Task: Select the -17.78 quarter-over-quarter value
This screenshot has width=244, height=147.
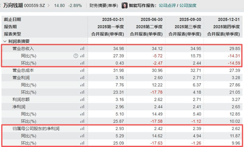Action: (x=157, y=92)
